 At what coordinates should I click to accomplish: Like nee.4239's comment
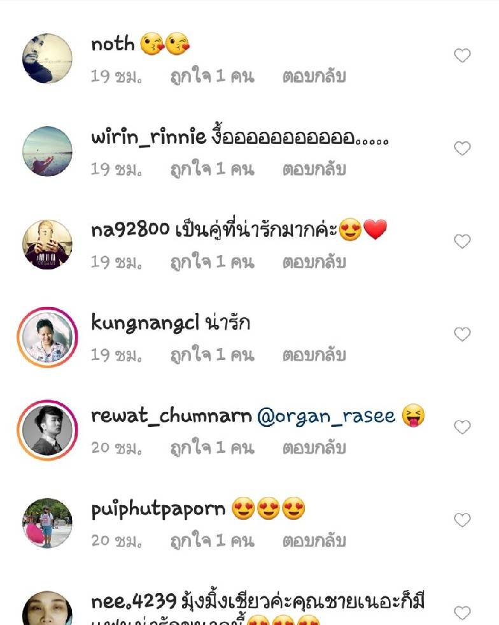click(x=462, y=613)
